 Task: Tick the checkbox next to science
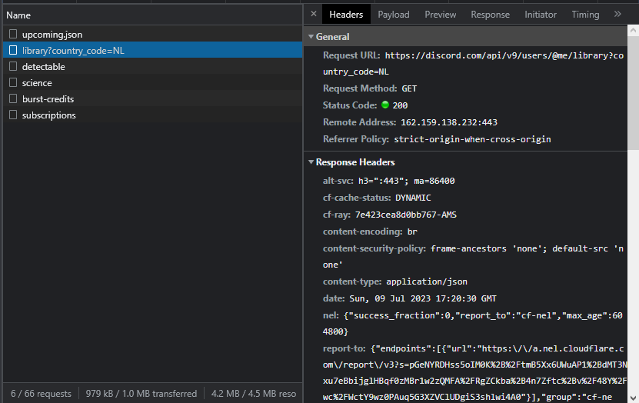[x=13, y=83]
